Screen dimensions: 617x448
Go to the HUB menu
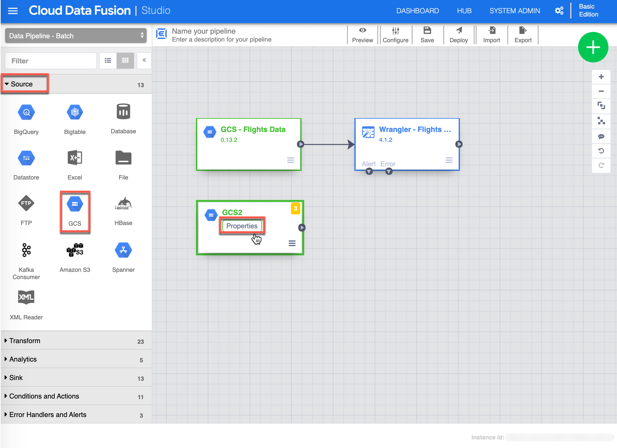point(464,11)
